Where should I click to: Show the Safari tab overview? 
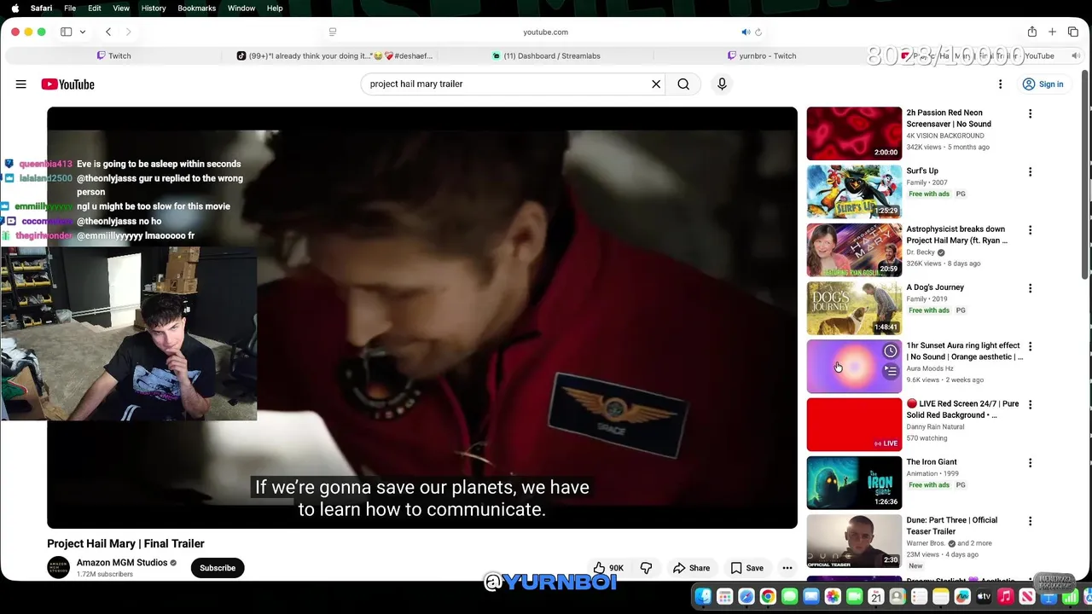point(1072,32)
